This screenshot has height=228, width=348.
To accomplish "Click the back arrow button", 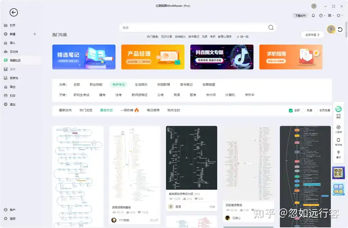I will point(14,13).
